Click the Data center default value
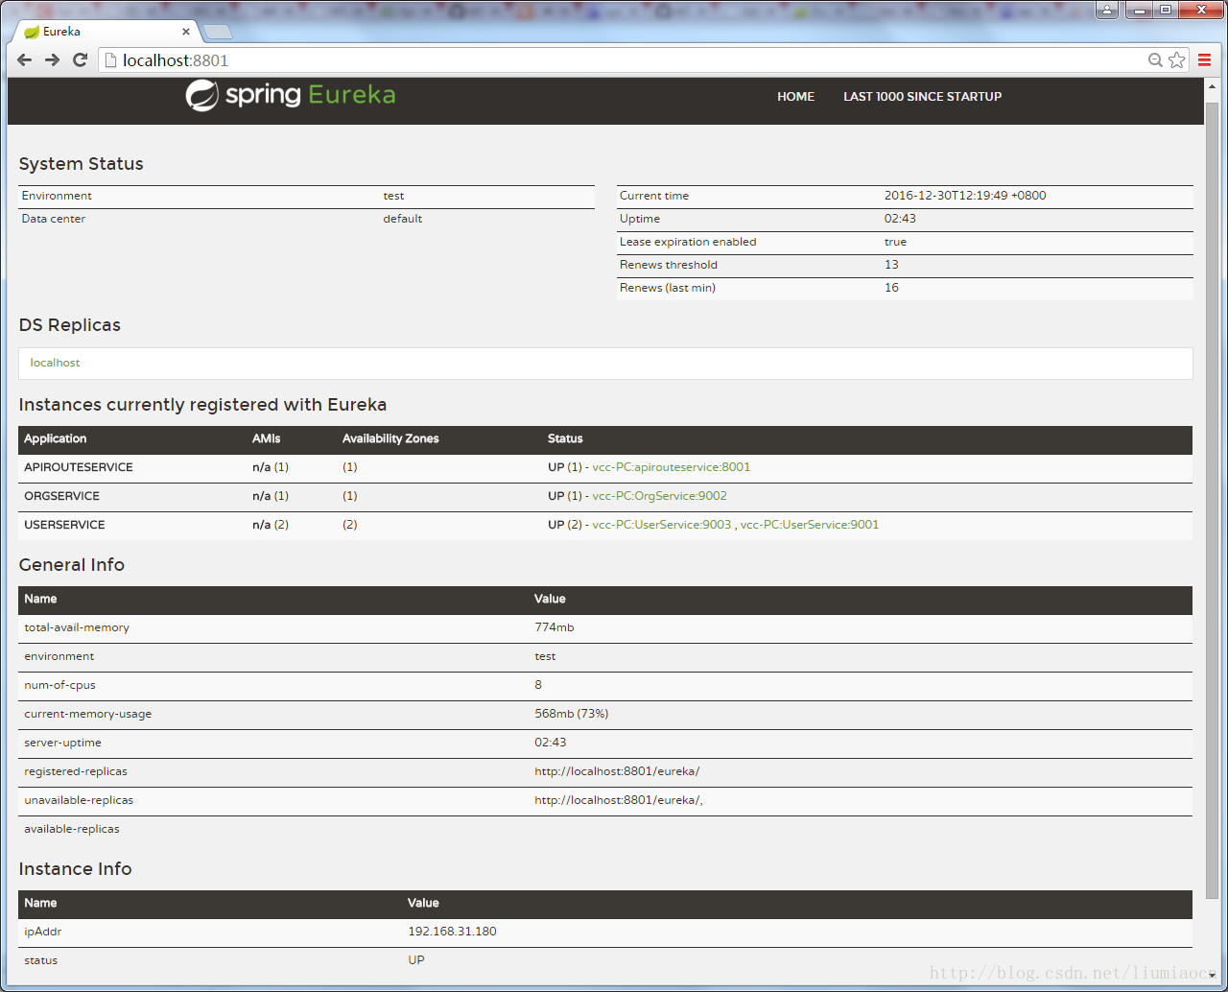The height and width of the screenshot is (992, 1228). (402, 219)
